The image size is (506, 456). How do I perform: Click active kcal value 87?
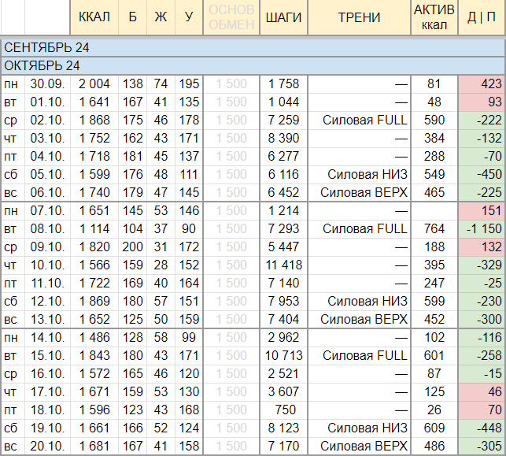coord(434,374)
